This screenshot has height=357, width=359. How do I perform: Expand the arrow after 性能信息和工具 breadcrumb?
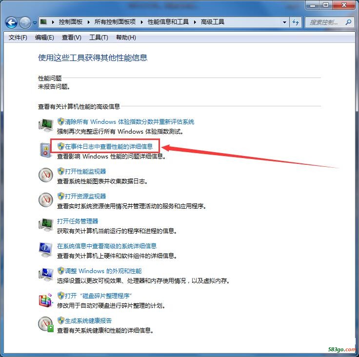tap(195, 22)
